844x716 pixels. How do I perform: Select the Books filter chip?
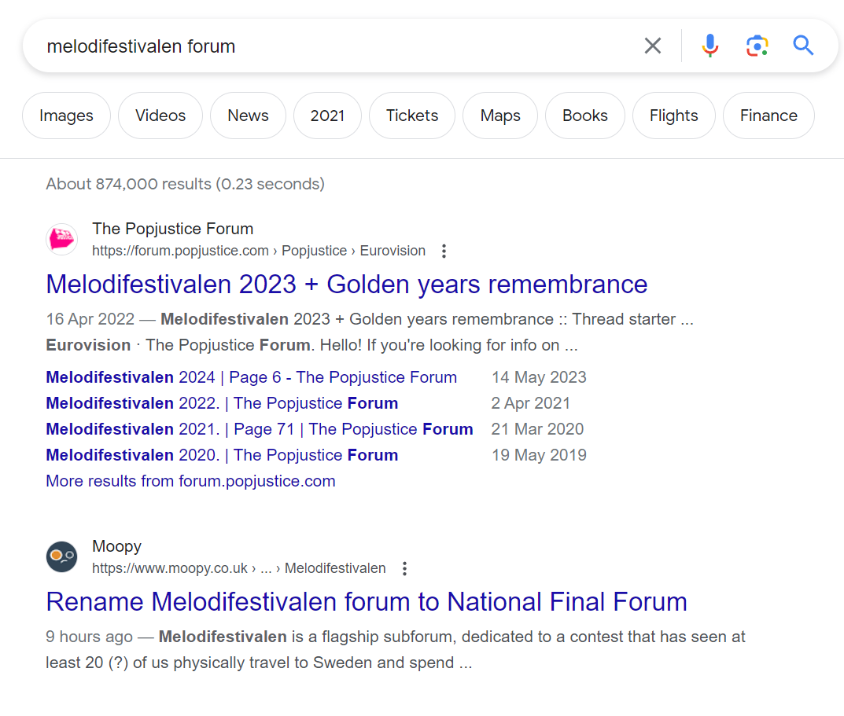click(x=585, y=116)
